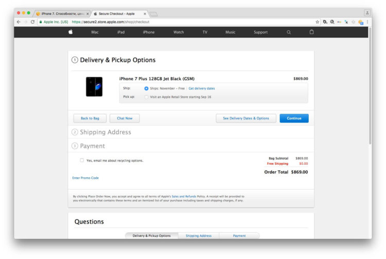This screenshot has height=259, width=386.
Task: Check 'Yes, email me about recycling options'
Action: pyautogui.click(x=82, y=160)
